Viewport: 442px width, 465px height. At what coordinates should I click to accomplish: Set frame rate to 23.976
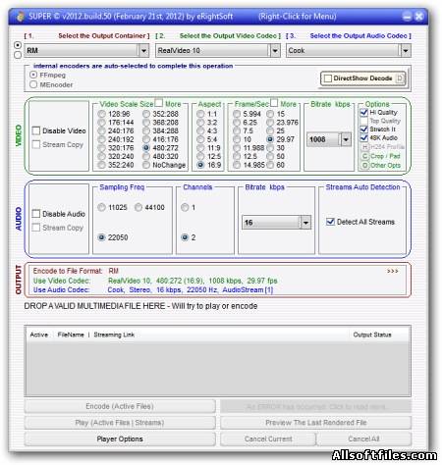[270, 123]
